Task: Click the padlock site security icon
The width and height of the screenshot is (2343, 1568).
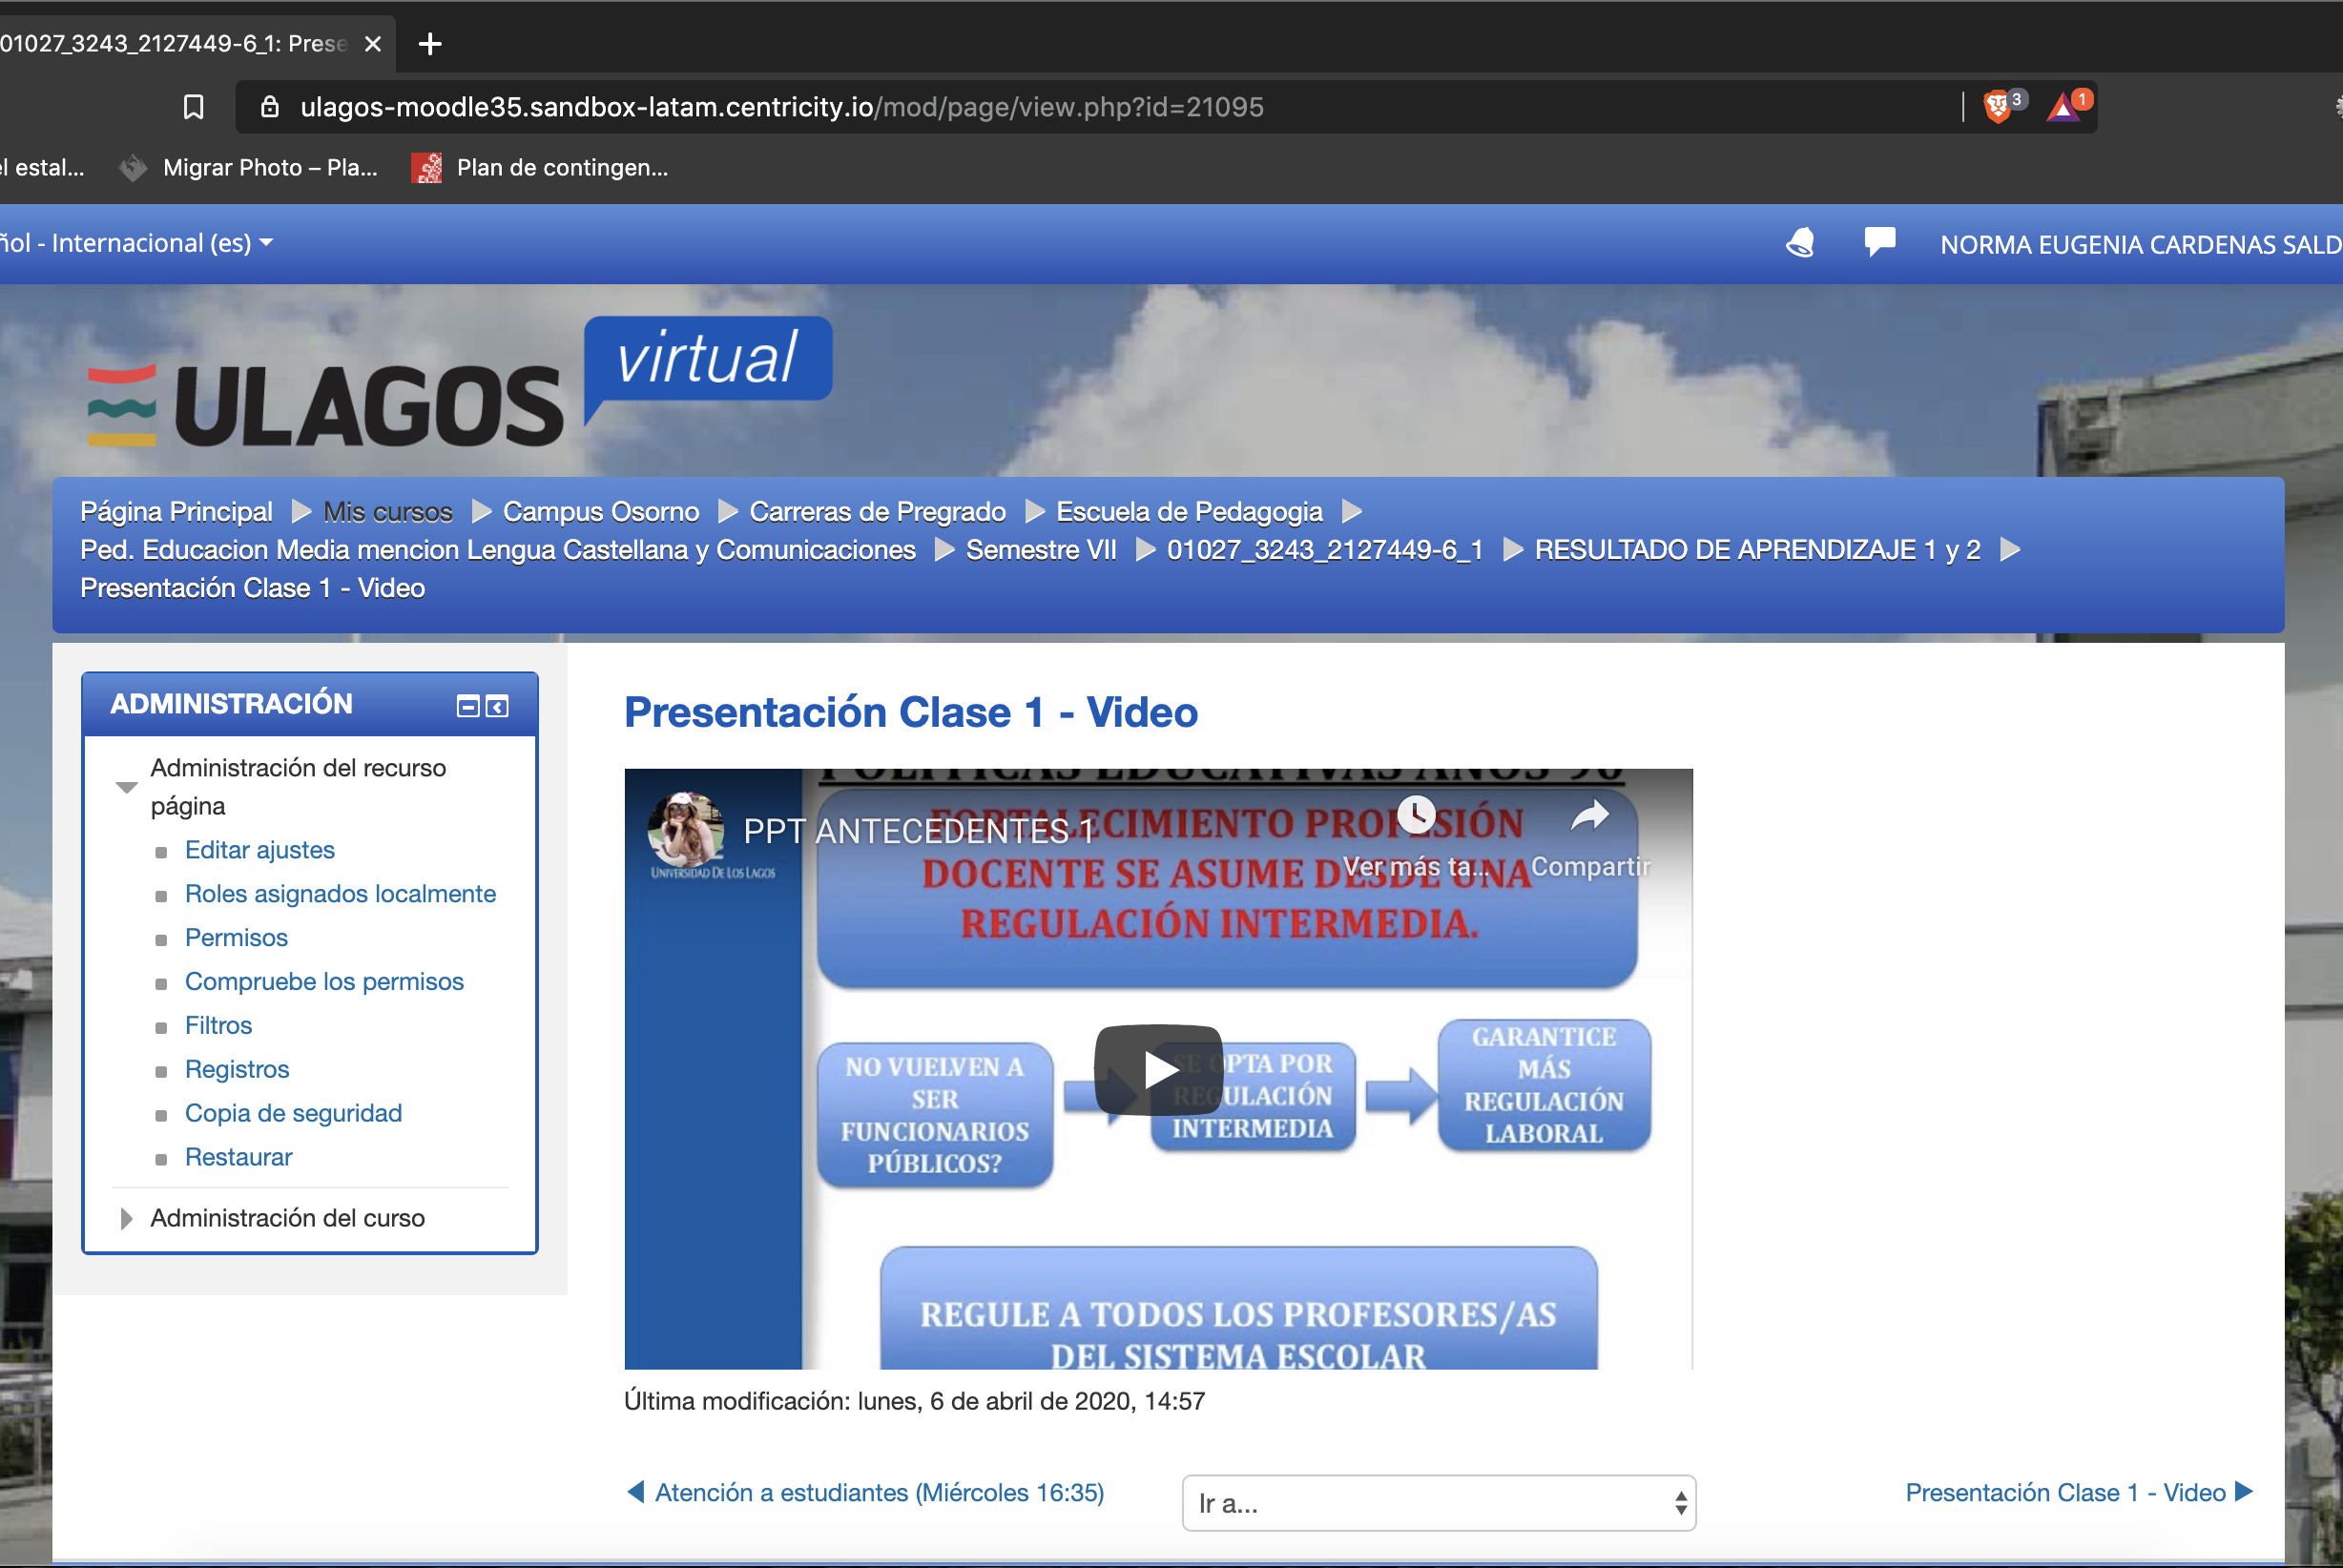Action: [x=269, y=106]
